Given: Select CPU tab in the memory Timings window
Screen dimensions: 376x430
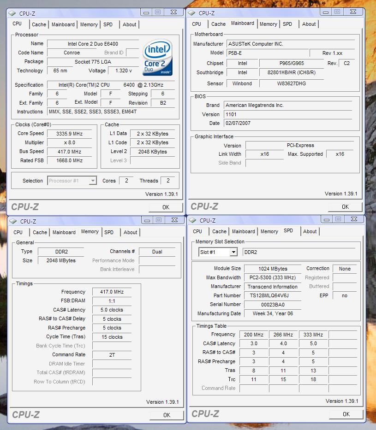Looking at the screenshot, I should (x=18, y=232).
